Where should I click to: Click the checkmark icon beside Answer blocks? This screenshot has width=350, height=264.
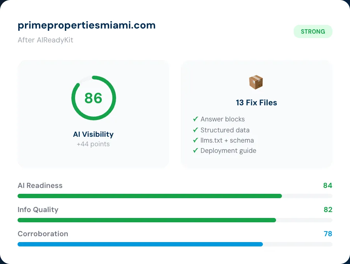[196, 119]
